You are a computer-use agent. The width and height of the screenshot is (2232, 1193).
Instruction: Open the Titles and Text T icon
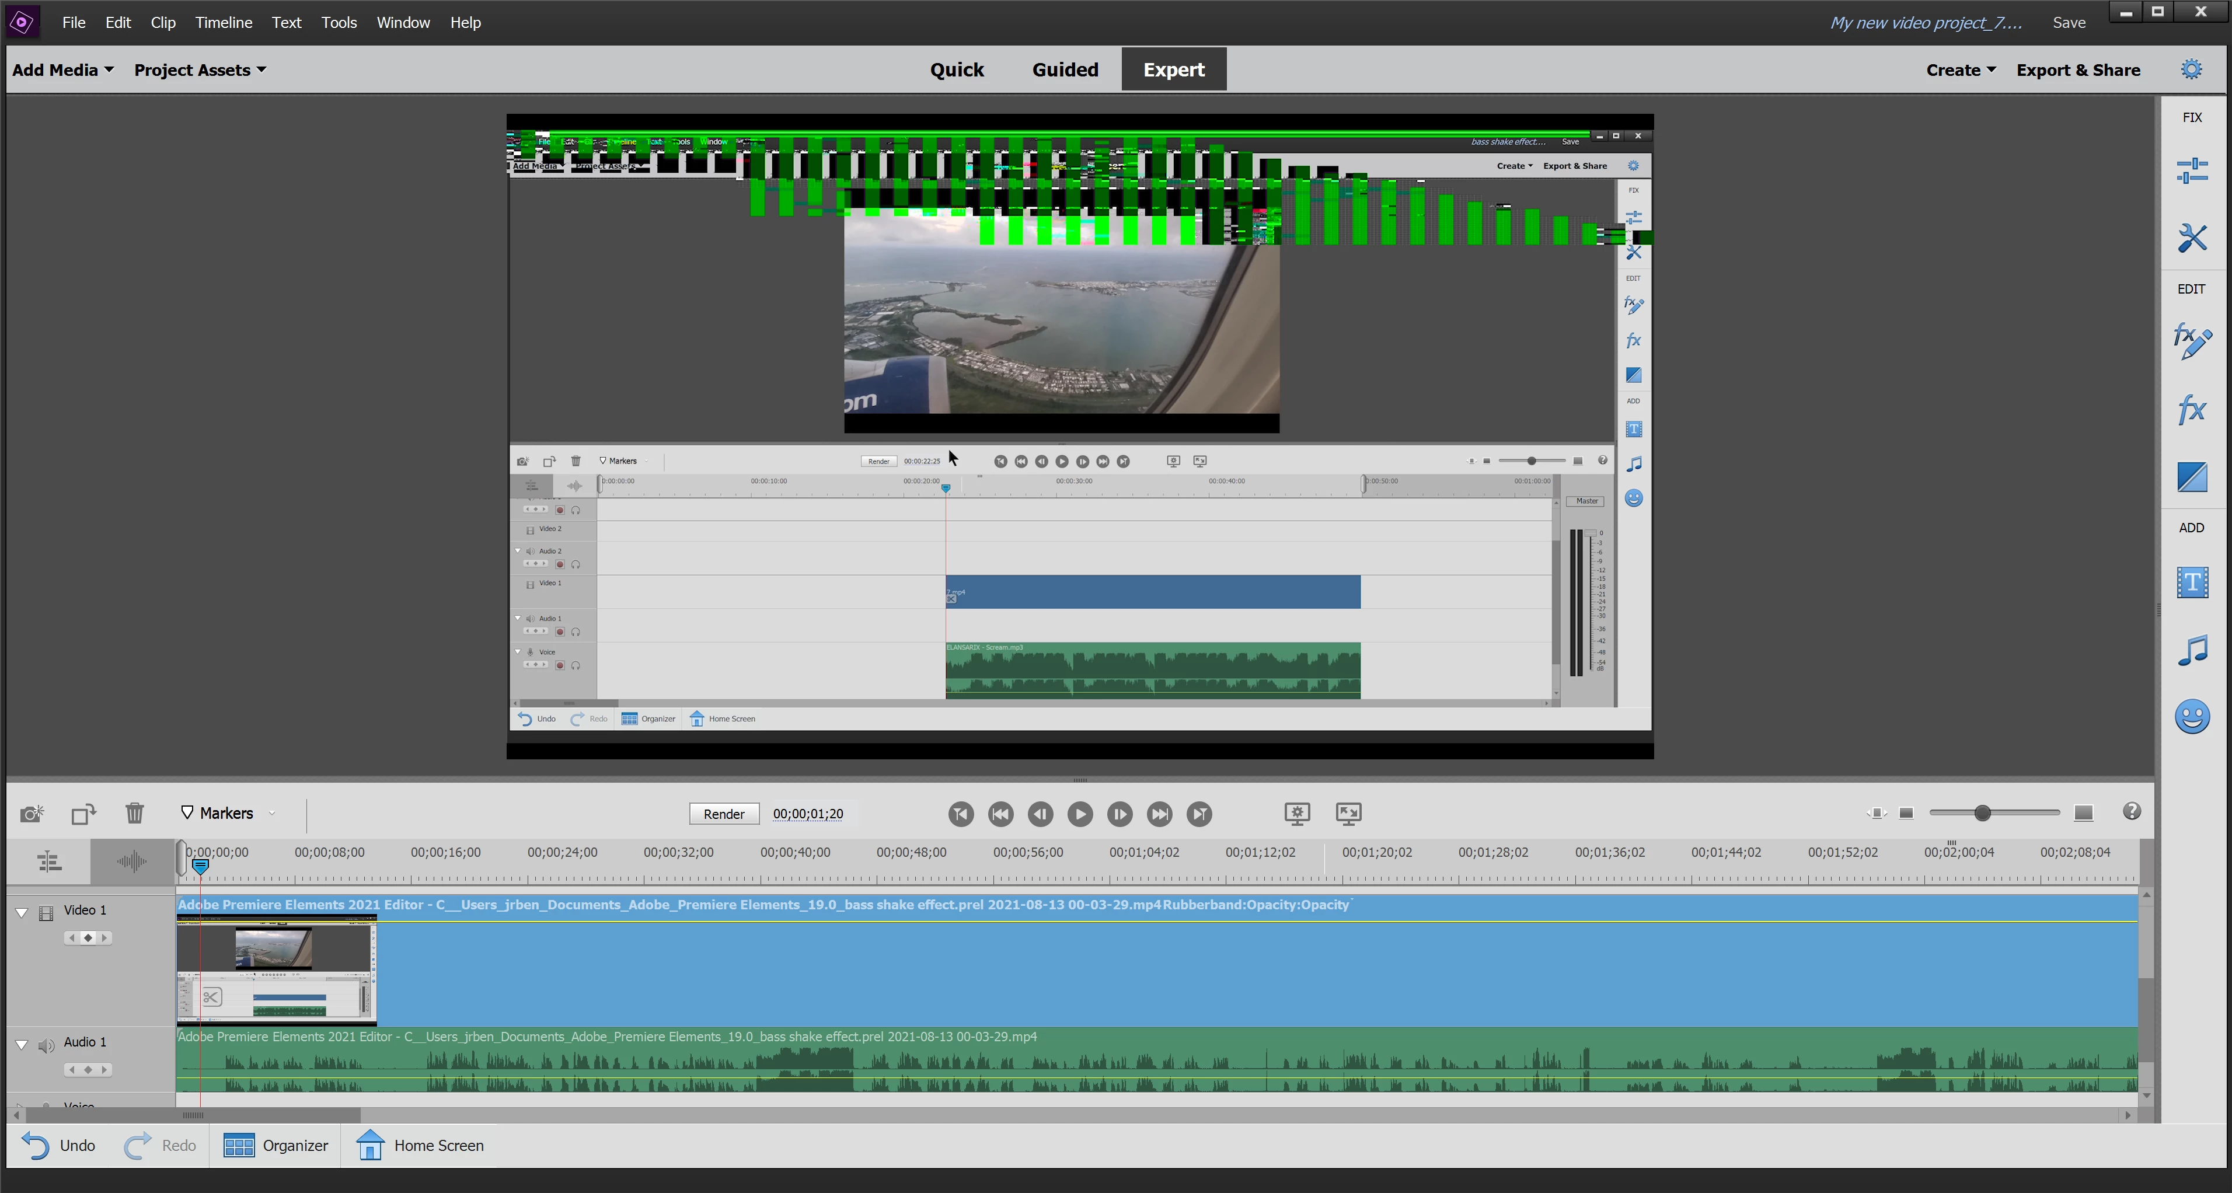pos(2191,581)
